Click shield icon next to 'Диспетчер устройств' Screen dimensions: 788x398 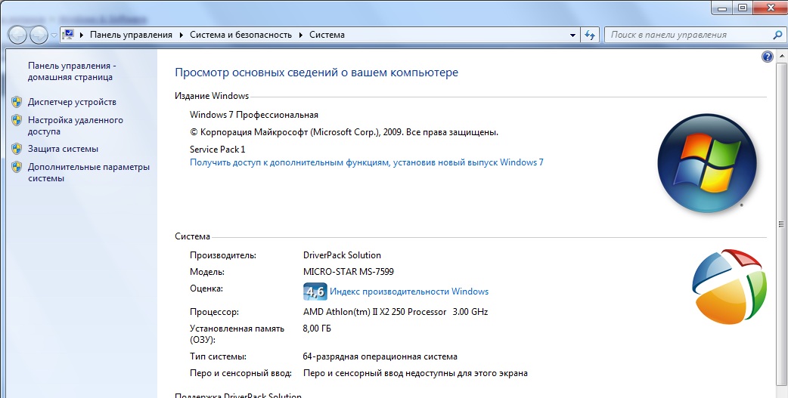(17, 102)
